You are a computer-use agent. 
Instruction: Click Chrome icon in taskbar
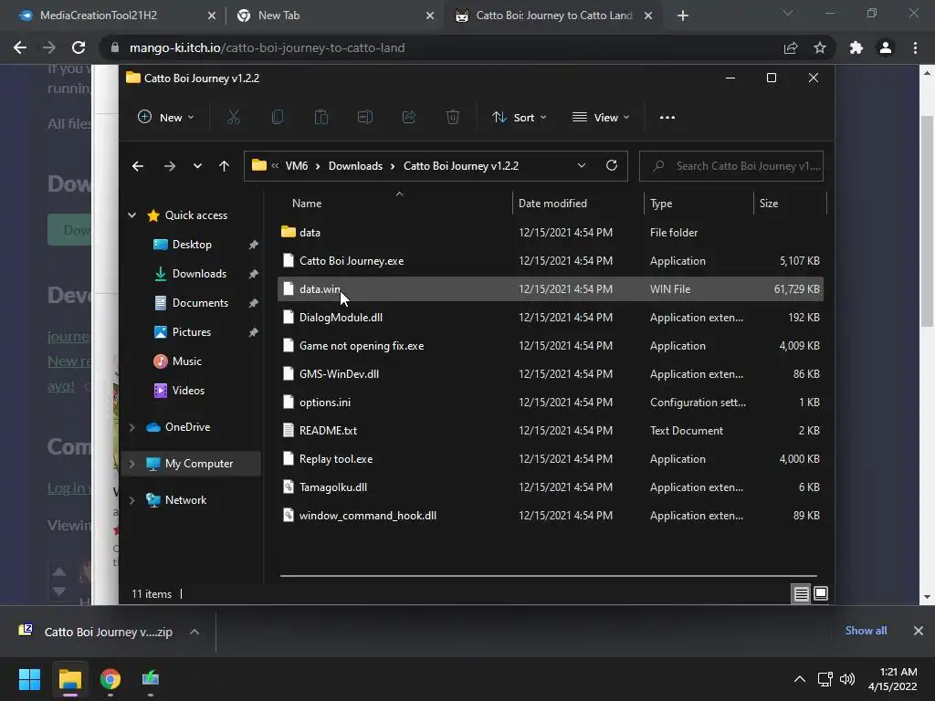click(x=110, y=679)
